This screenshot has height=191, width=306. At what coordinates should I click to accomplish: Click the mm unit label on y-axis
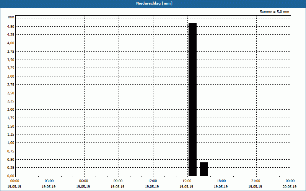pyautogui.click(x=11, y=17)
